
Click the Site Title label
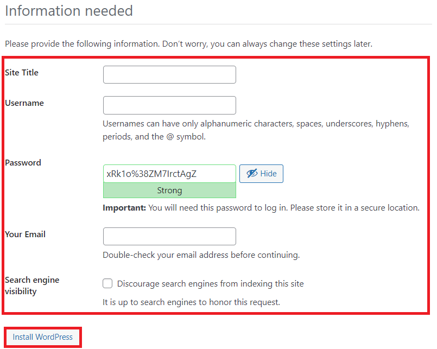pos(22,72)
